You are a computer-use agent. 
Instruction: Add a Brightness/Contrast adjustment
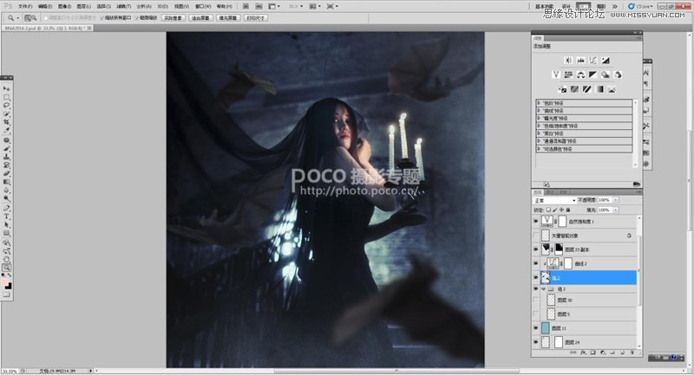pyautogui.click(x=568, y=61)
